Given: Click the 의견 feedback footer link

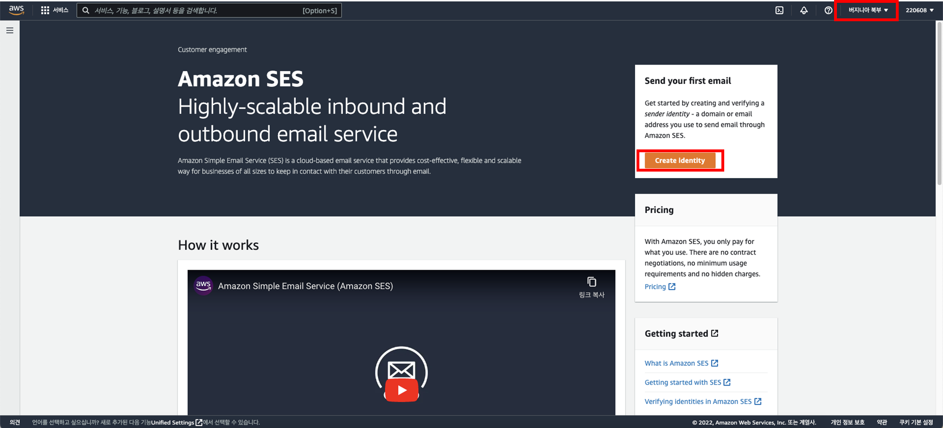Looking at the screenshot, I should [15, 422].
